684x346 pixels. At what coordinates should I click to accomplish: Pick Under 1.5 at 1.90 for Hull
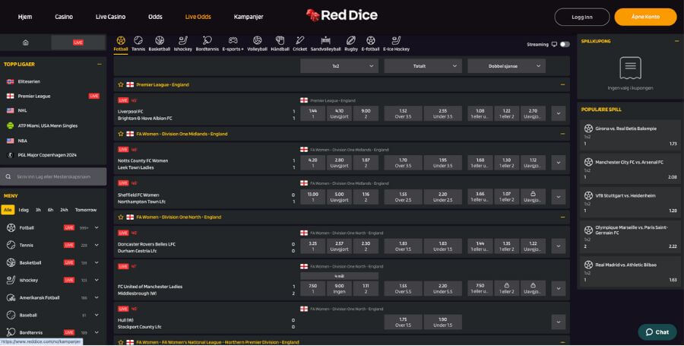443,322
